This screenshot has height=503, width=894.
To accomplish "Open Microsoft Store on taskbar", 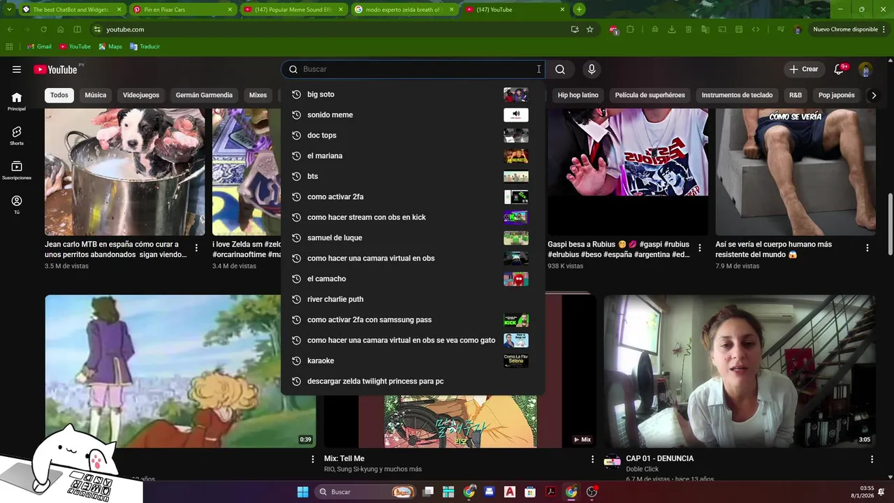I will coord(530,492).
